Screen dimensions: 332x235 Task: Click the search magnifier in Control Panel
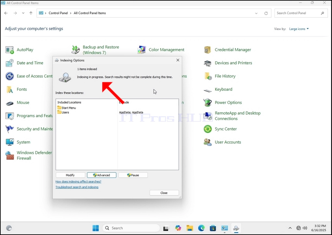pyautogui.click(x=322, y=13)
